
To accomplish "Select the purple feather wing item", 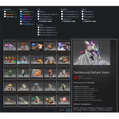I will pyautogui.click(x=10, y=46).
